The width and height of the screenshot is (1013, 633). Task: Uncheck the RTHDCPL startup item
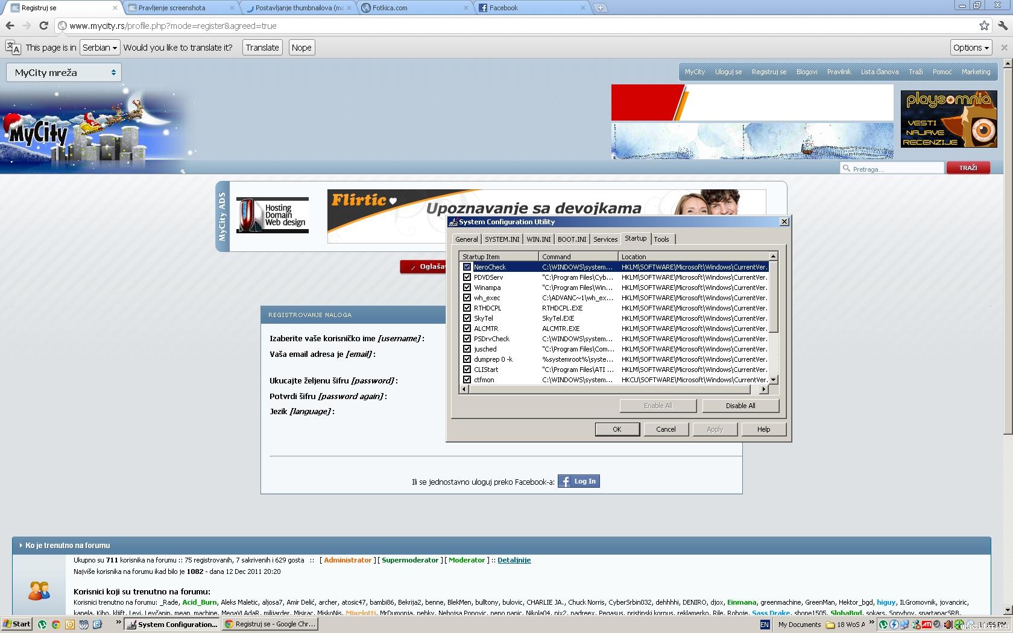467,308
